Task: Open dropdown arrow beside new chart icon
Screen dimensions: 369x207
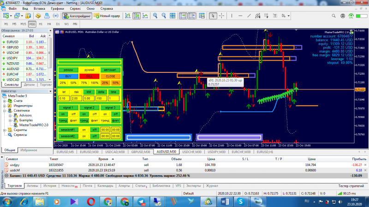Action: click(x=11, y=16)
